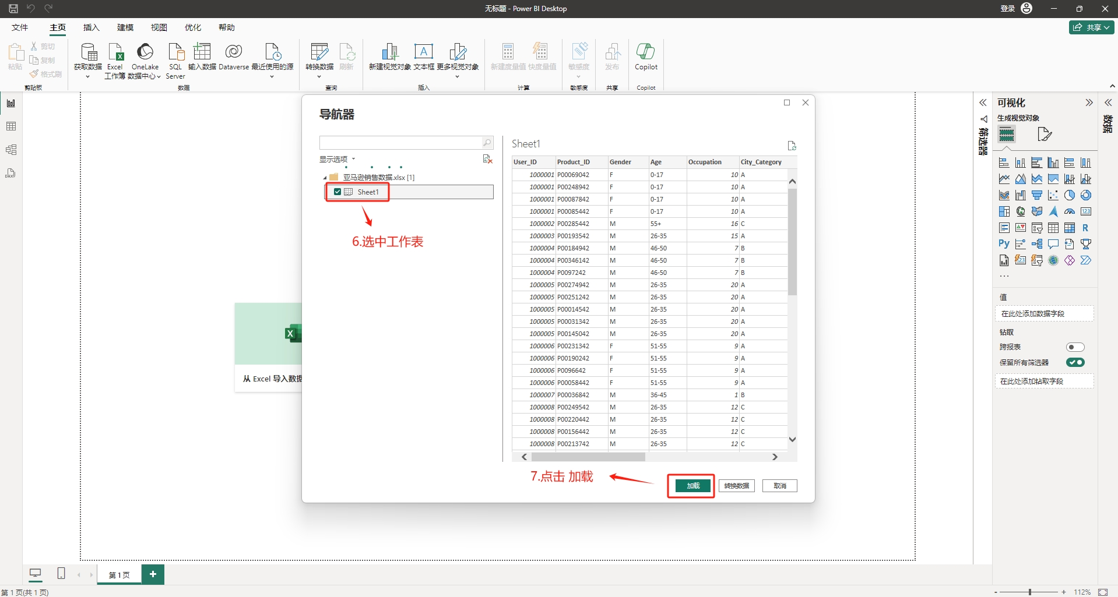Click the Load (加载) button
This screenshot has width=1118, height=597.
point(693,486)
